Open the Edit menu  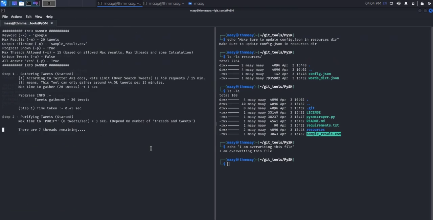28,17
